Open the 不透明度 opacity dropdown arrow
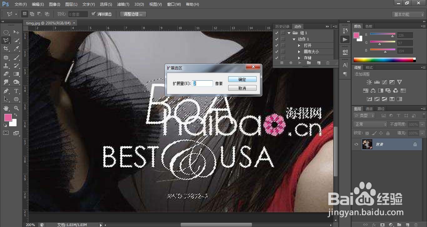 coord(422,124)
